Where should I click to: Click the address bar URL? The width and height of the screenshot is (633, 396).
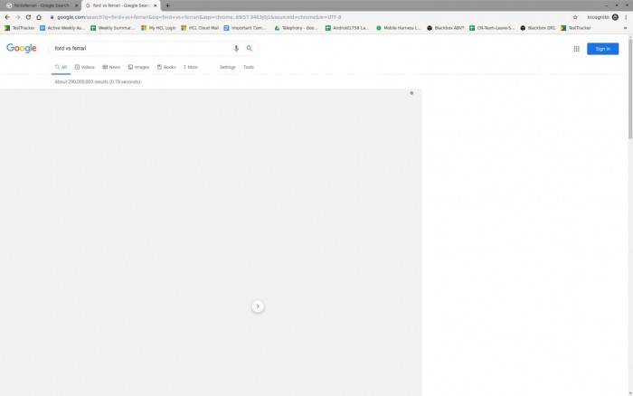(x=199, y=17)
